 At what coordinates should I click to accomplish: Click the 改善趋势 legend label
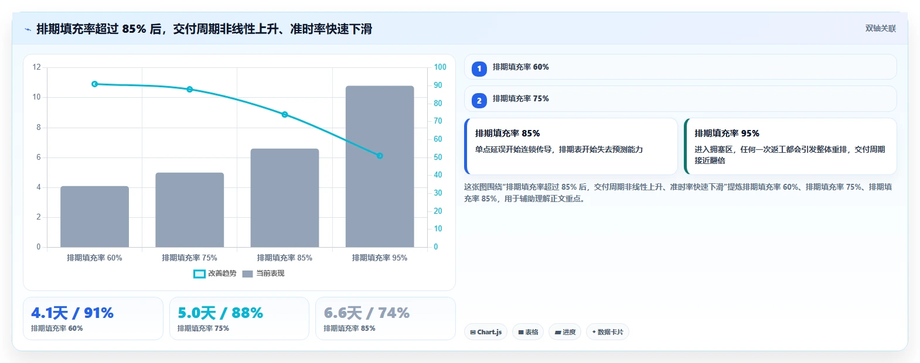pyautogui.click(x=222, y=273)
